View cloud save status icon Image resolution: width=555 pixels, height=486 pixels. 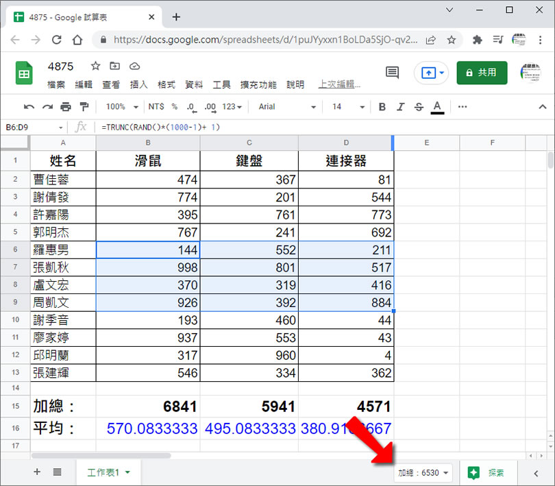pyautogui.click(x=134, y=66)
